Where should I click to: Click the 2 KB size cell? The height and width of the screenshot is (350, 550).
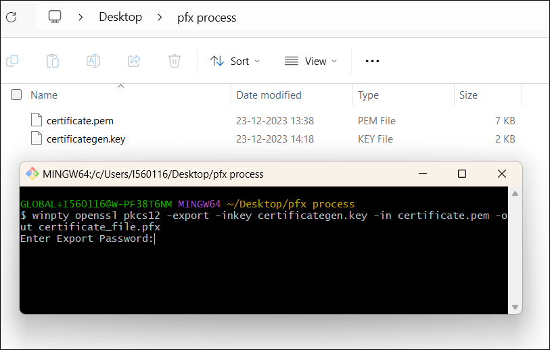[505, 139]
